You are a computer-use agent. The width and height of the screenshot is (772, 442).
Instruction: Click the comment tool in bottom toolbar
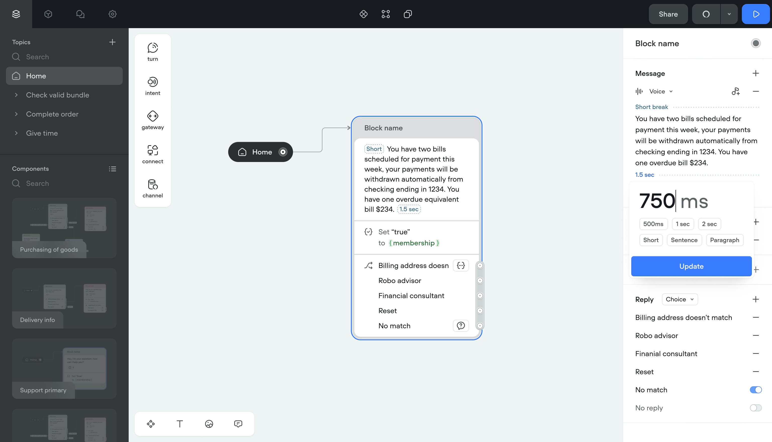point(238,424)
